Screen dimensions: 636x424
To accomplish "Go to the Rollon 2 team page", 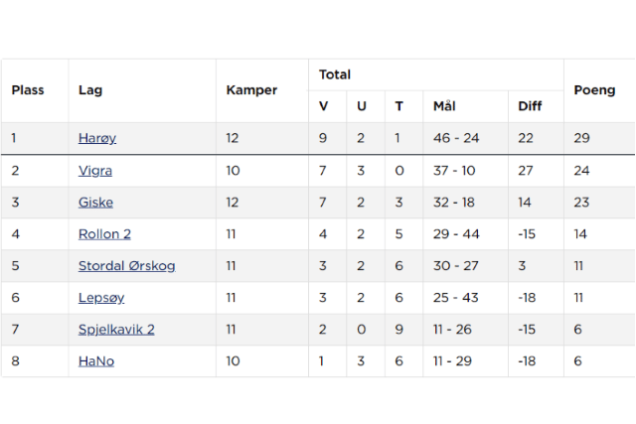I will click(104, 234).
